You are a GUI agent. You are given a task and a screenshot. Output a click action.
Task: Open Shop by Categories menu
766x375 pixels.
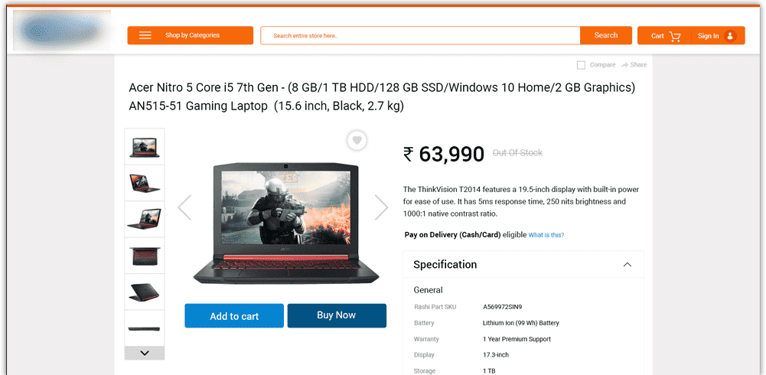click(x=192, y=35)
